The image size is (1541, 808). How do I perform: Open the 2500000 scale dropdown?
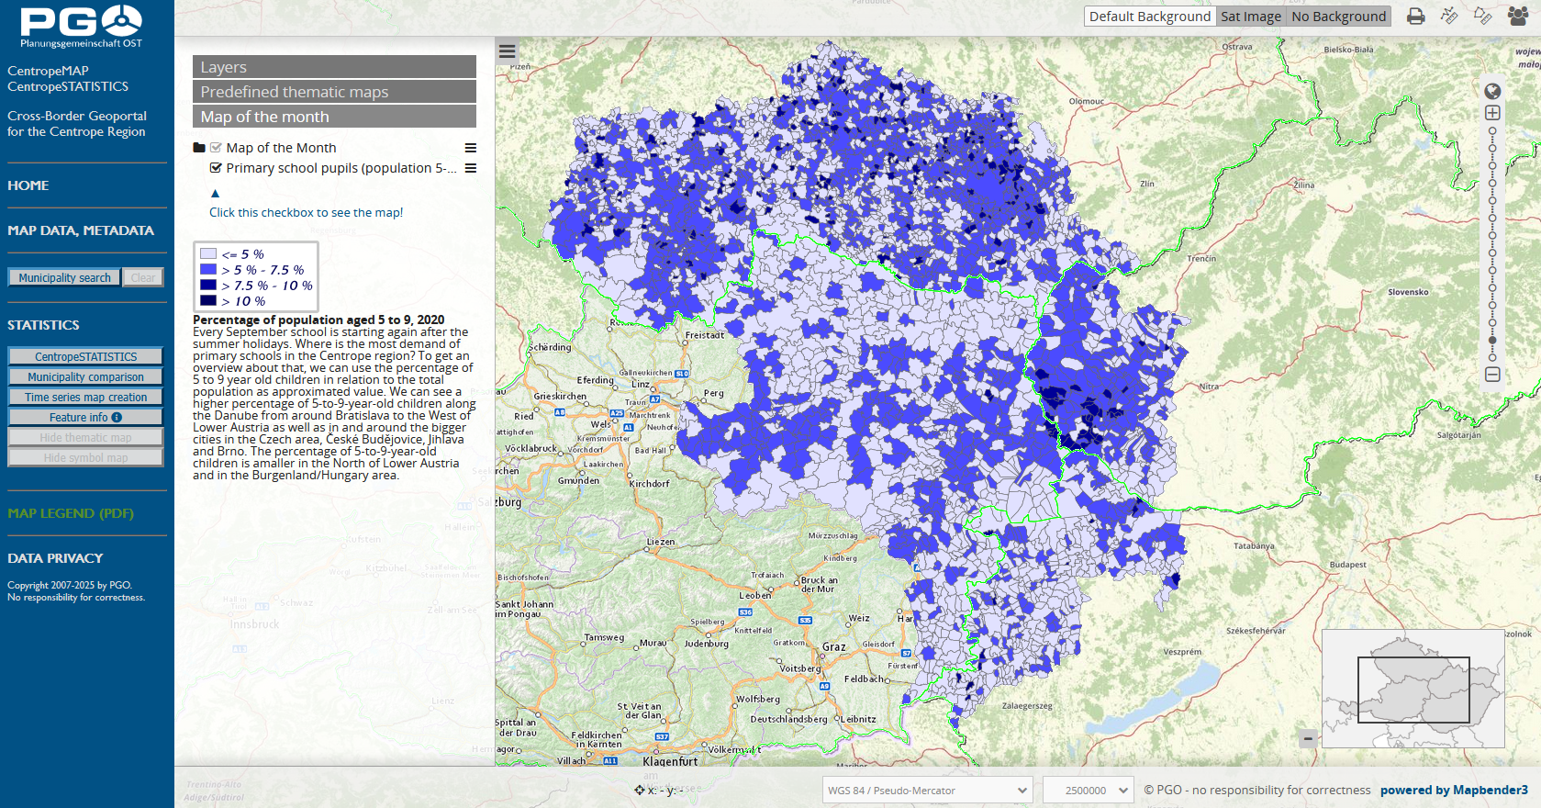coord(1087,790)
